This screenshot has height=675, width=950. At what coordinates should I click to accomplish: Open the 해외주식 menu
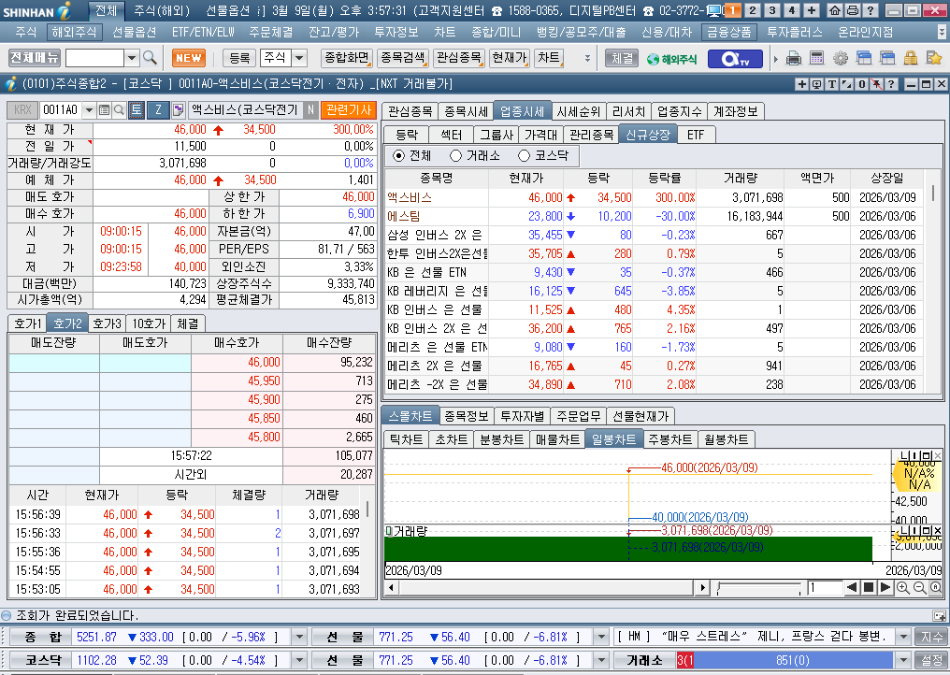click(x=74, y=32)
